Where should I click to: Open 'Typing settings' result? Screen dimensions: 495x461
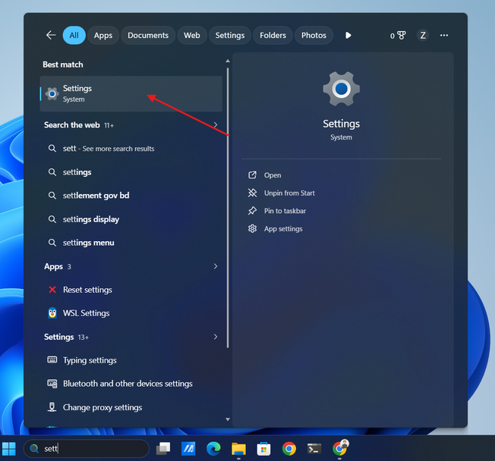(131, 360)
